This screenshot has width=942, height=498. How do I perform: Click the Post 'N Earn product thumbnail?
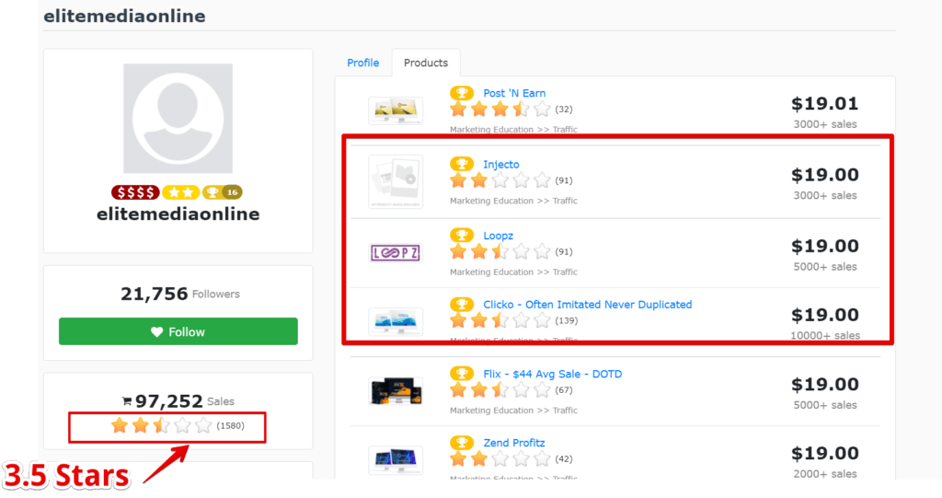(x=396, y=110)
